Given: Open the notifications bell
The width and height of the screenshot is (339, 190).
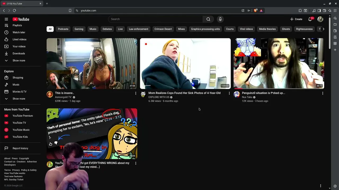Looking at the screenshot, I should pyautogui.click(x=310, y=19).
